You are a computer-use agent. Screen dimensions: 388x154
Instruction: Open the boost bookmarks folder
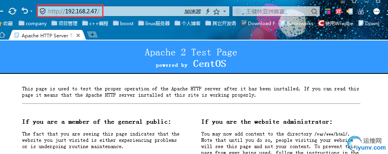click(123, 24)
